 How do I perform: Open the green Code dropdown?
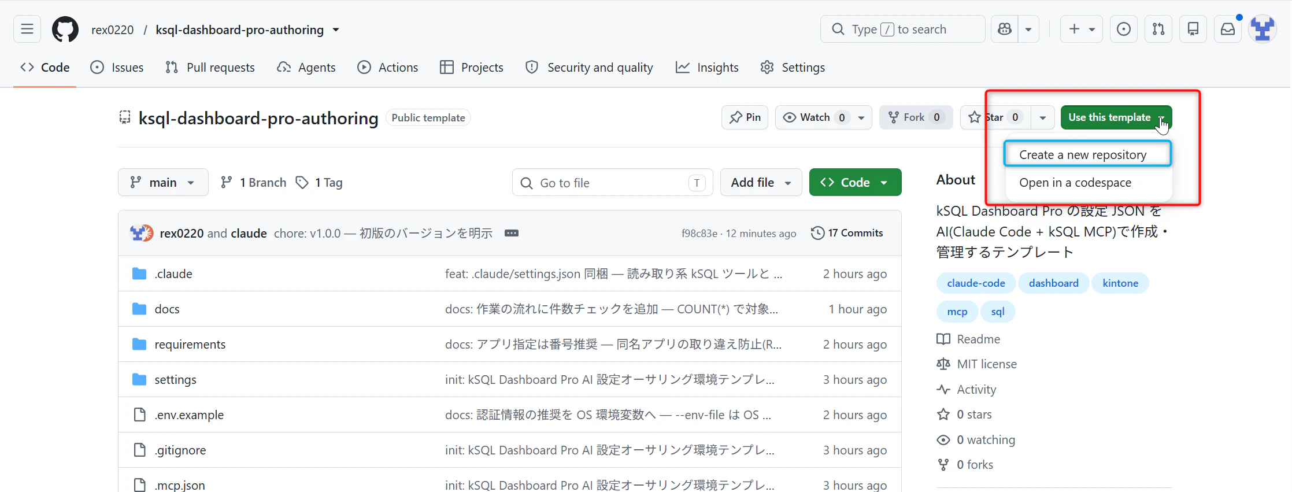856,182
